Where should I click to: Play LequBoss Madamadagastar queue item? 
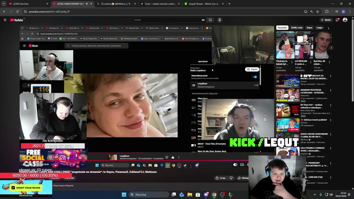click(x=225, y=85)
